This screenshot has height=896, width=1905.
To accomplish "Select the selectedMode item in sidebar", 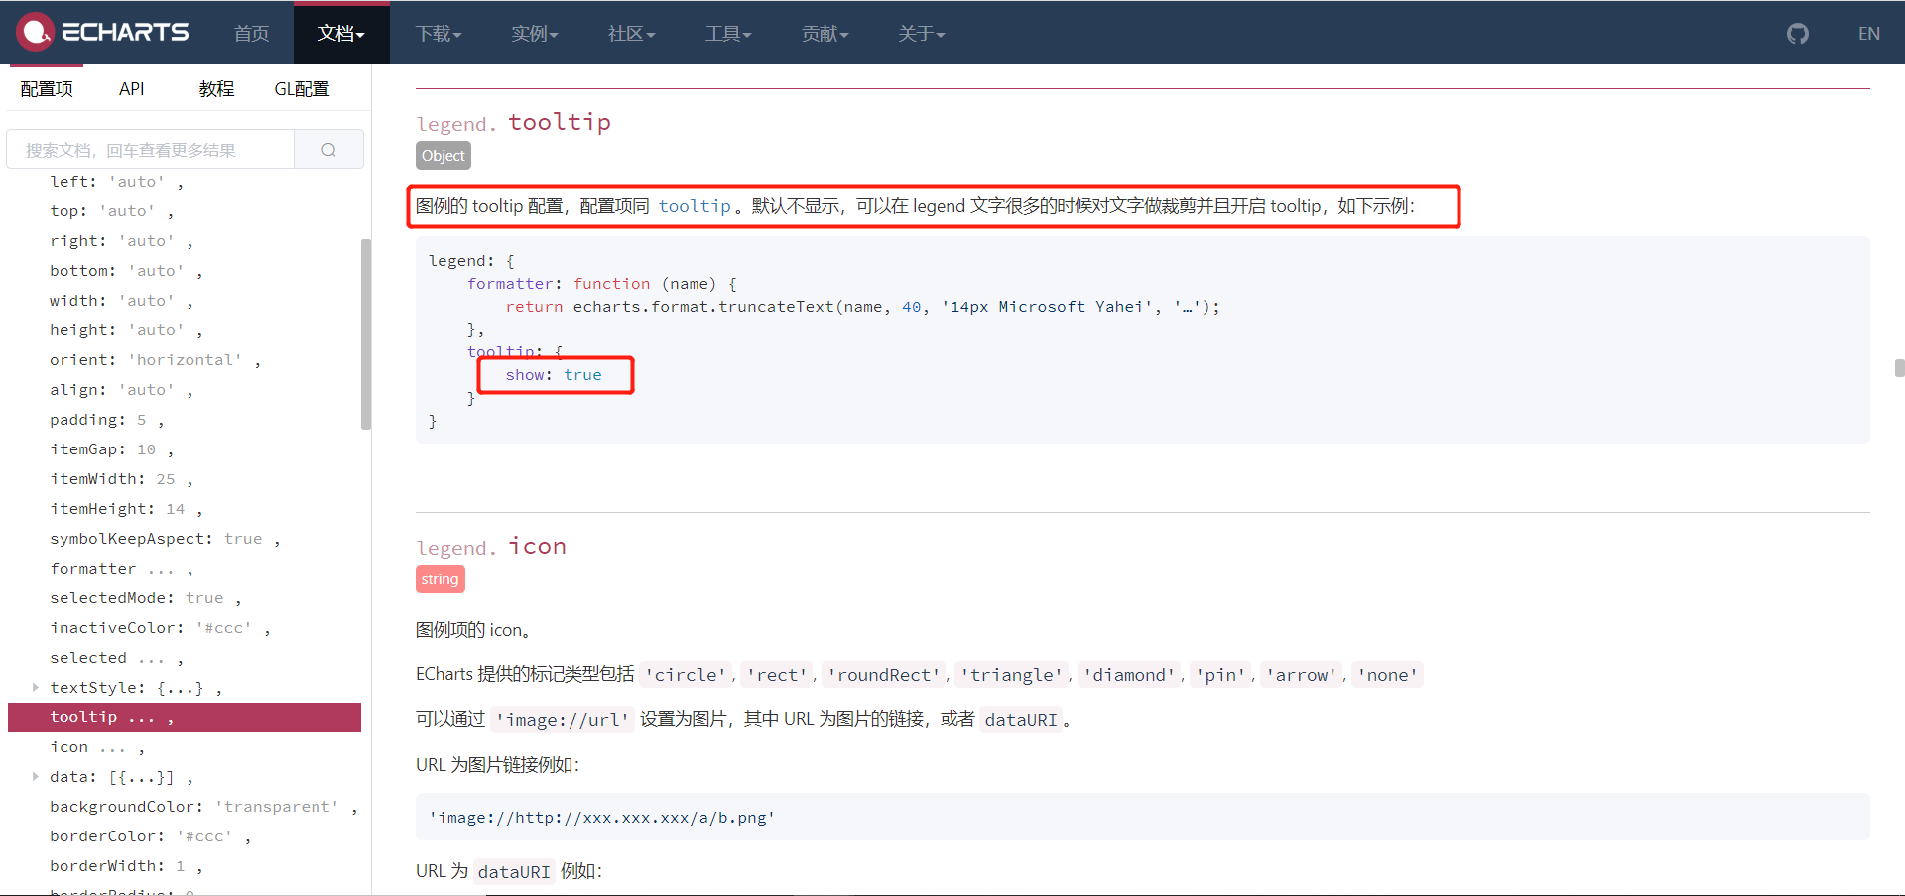I will coord(146,598).
